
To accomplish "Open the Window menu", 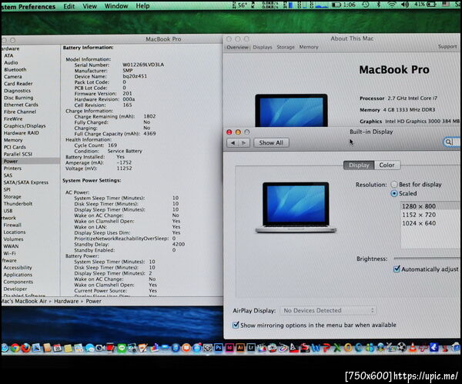I will click(116, 6).
